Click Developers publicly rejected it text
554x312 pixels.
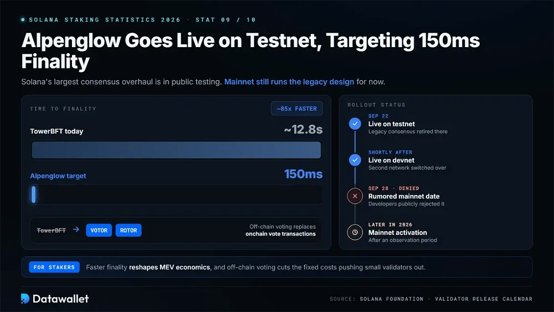point(406,204)
